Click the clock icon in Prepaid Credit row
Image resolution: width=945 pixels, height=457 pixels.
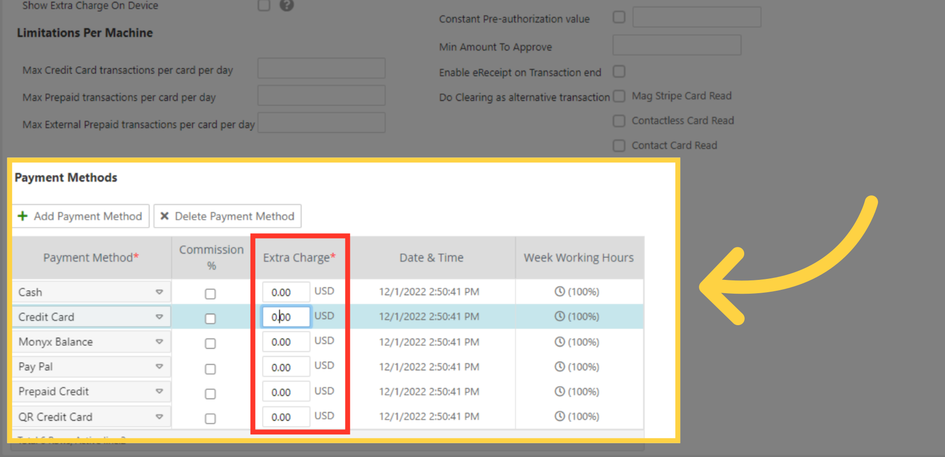click(560, 392)
